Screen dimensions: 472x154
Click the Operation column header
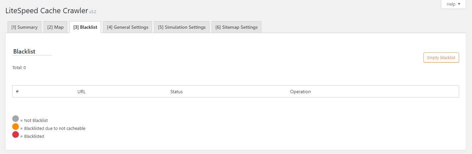(x=300, y=92)
